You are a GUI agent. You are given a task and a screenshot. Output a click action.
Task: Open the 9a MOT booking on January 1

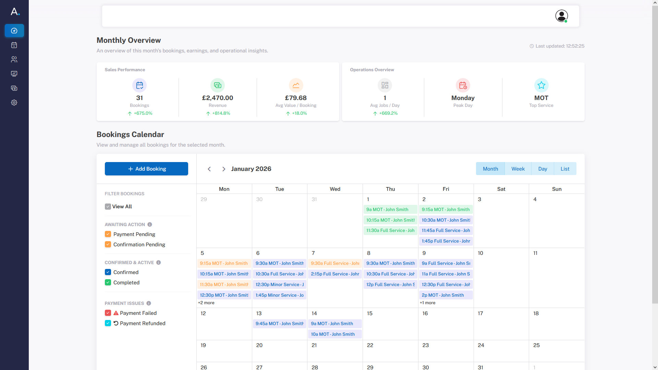coord(390,209)
